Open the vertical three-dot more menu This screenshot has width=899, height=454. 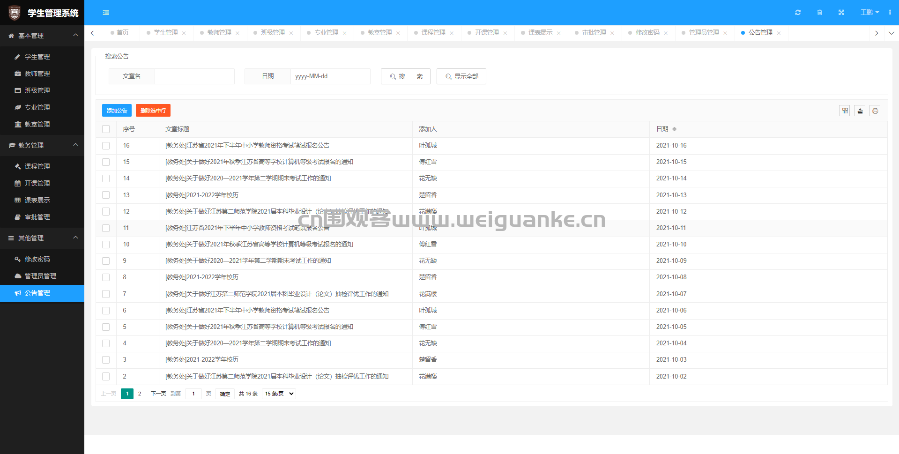click(890, 13)
